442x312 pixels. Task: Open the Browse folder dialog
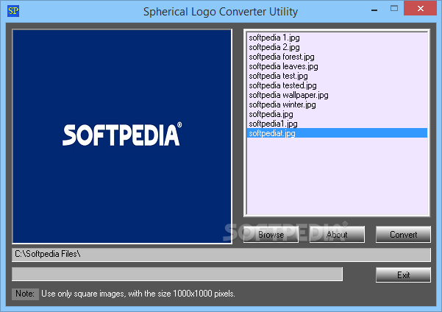coord(271,235)
